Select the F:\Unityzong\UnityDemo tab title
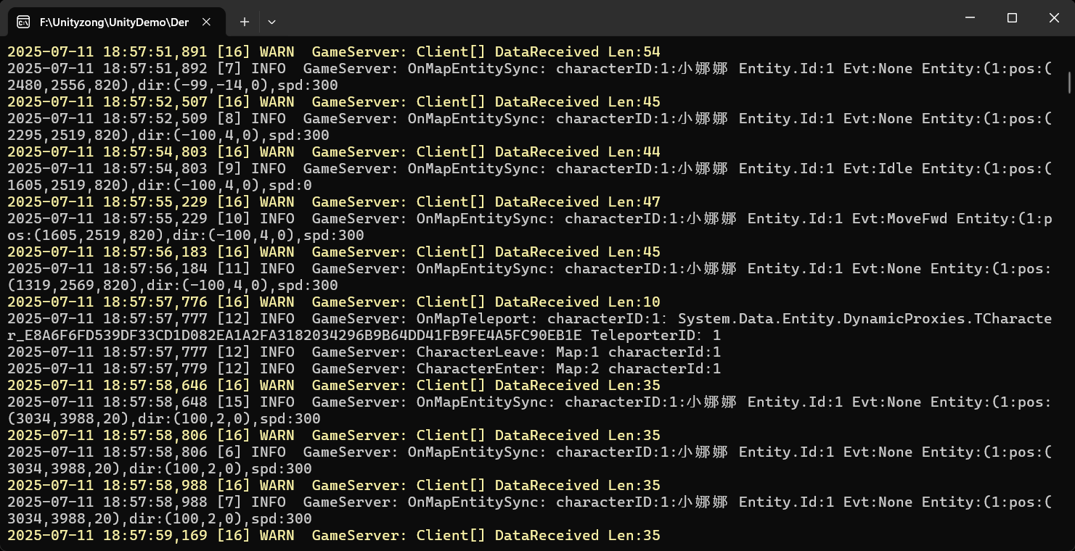Image resolution: width=1075 pixels, height=551 pixels. coord(114,22)
